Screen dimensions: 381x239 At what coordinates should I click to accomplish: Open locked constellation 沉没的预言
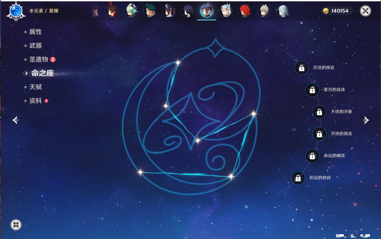[302, 68]
